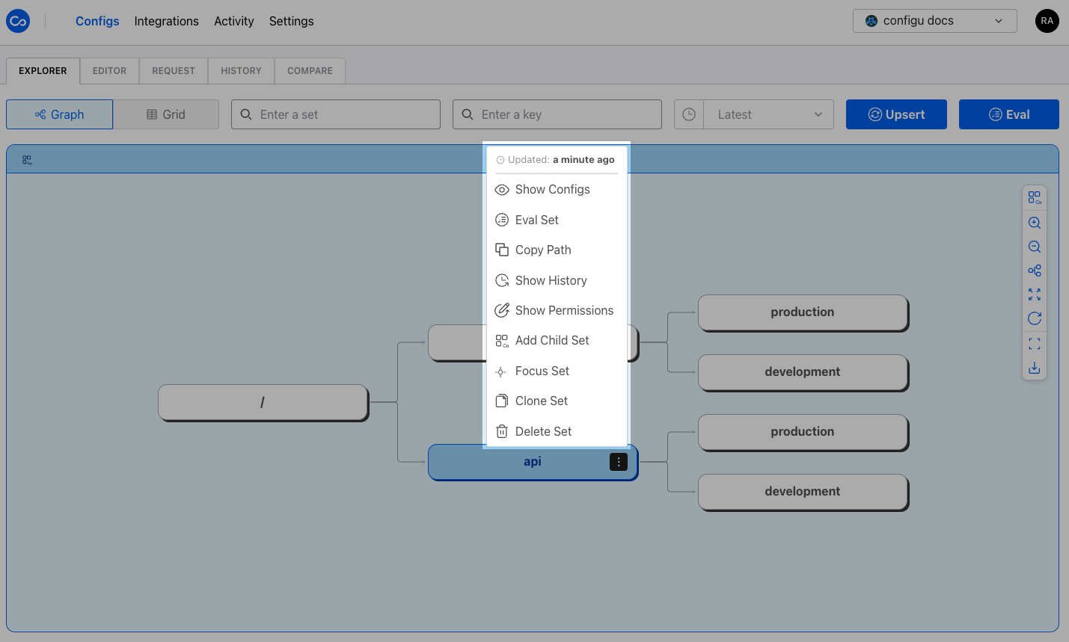Select Copy Path menu entry
The width and height of the screenshot is (1069, 642).
[557, 250]
